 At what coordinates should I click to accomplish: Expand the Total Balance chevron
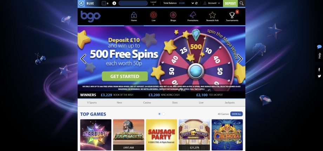pyautogui.click(x=193, y=3)
